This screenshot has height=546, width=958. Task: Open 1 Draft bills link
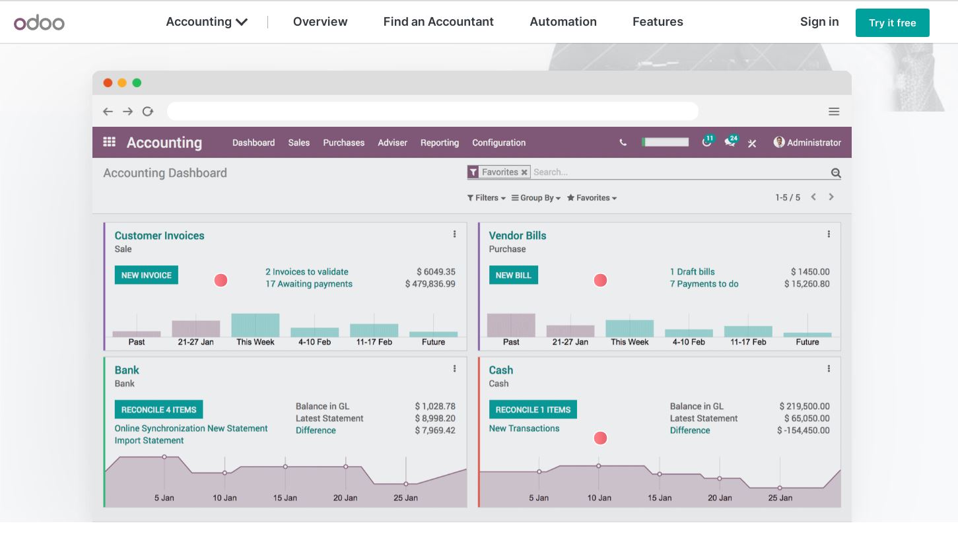point(693,271)
